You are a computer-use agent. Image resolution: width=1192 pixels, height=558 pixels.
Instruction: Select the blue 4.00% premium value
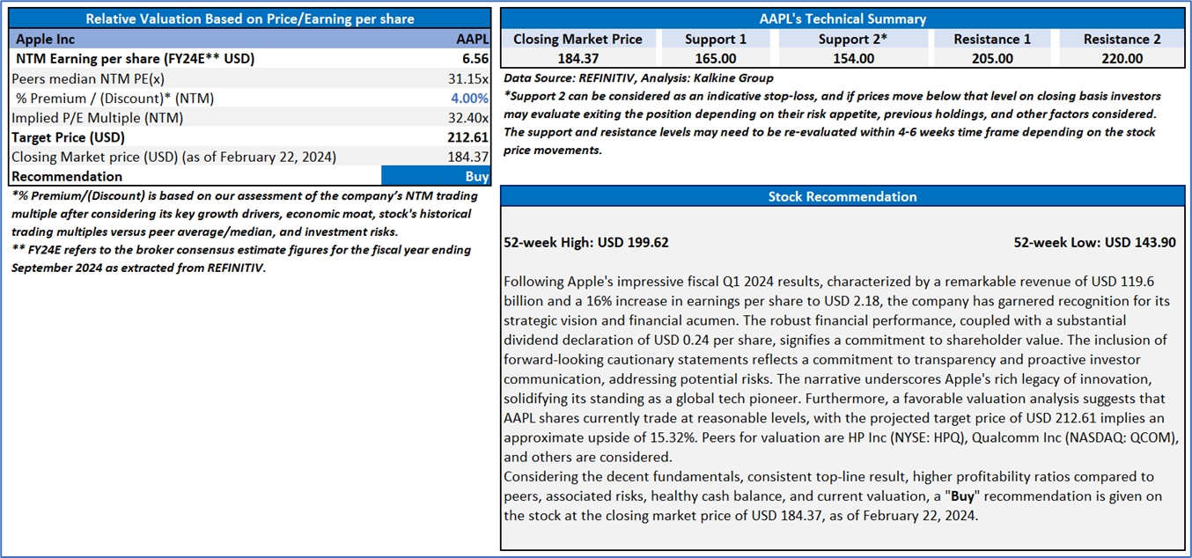tap(469, 99)
